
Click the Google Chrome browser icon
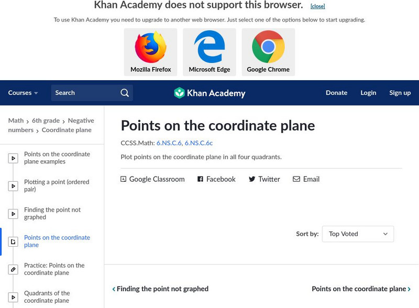tap(268, 47)
